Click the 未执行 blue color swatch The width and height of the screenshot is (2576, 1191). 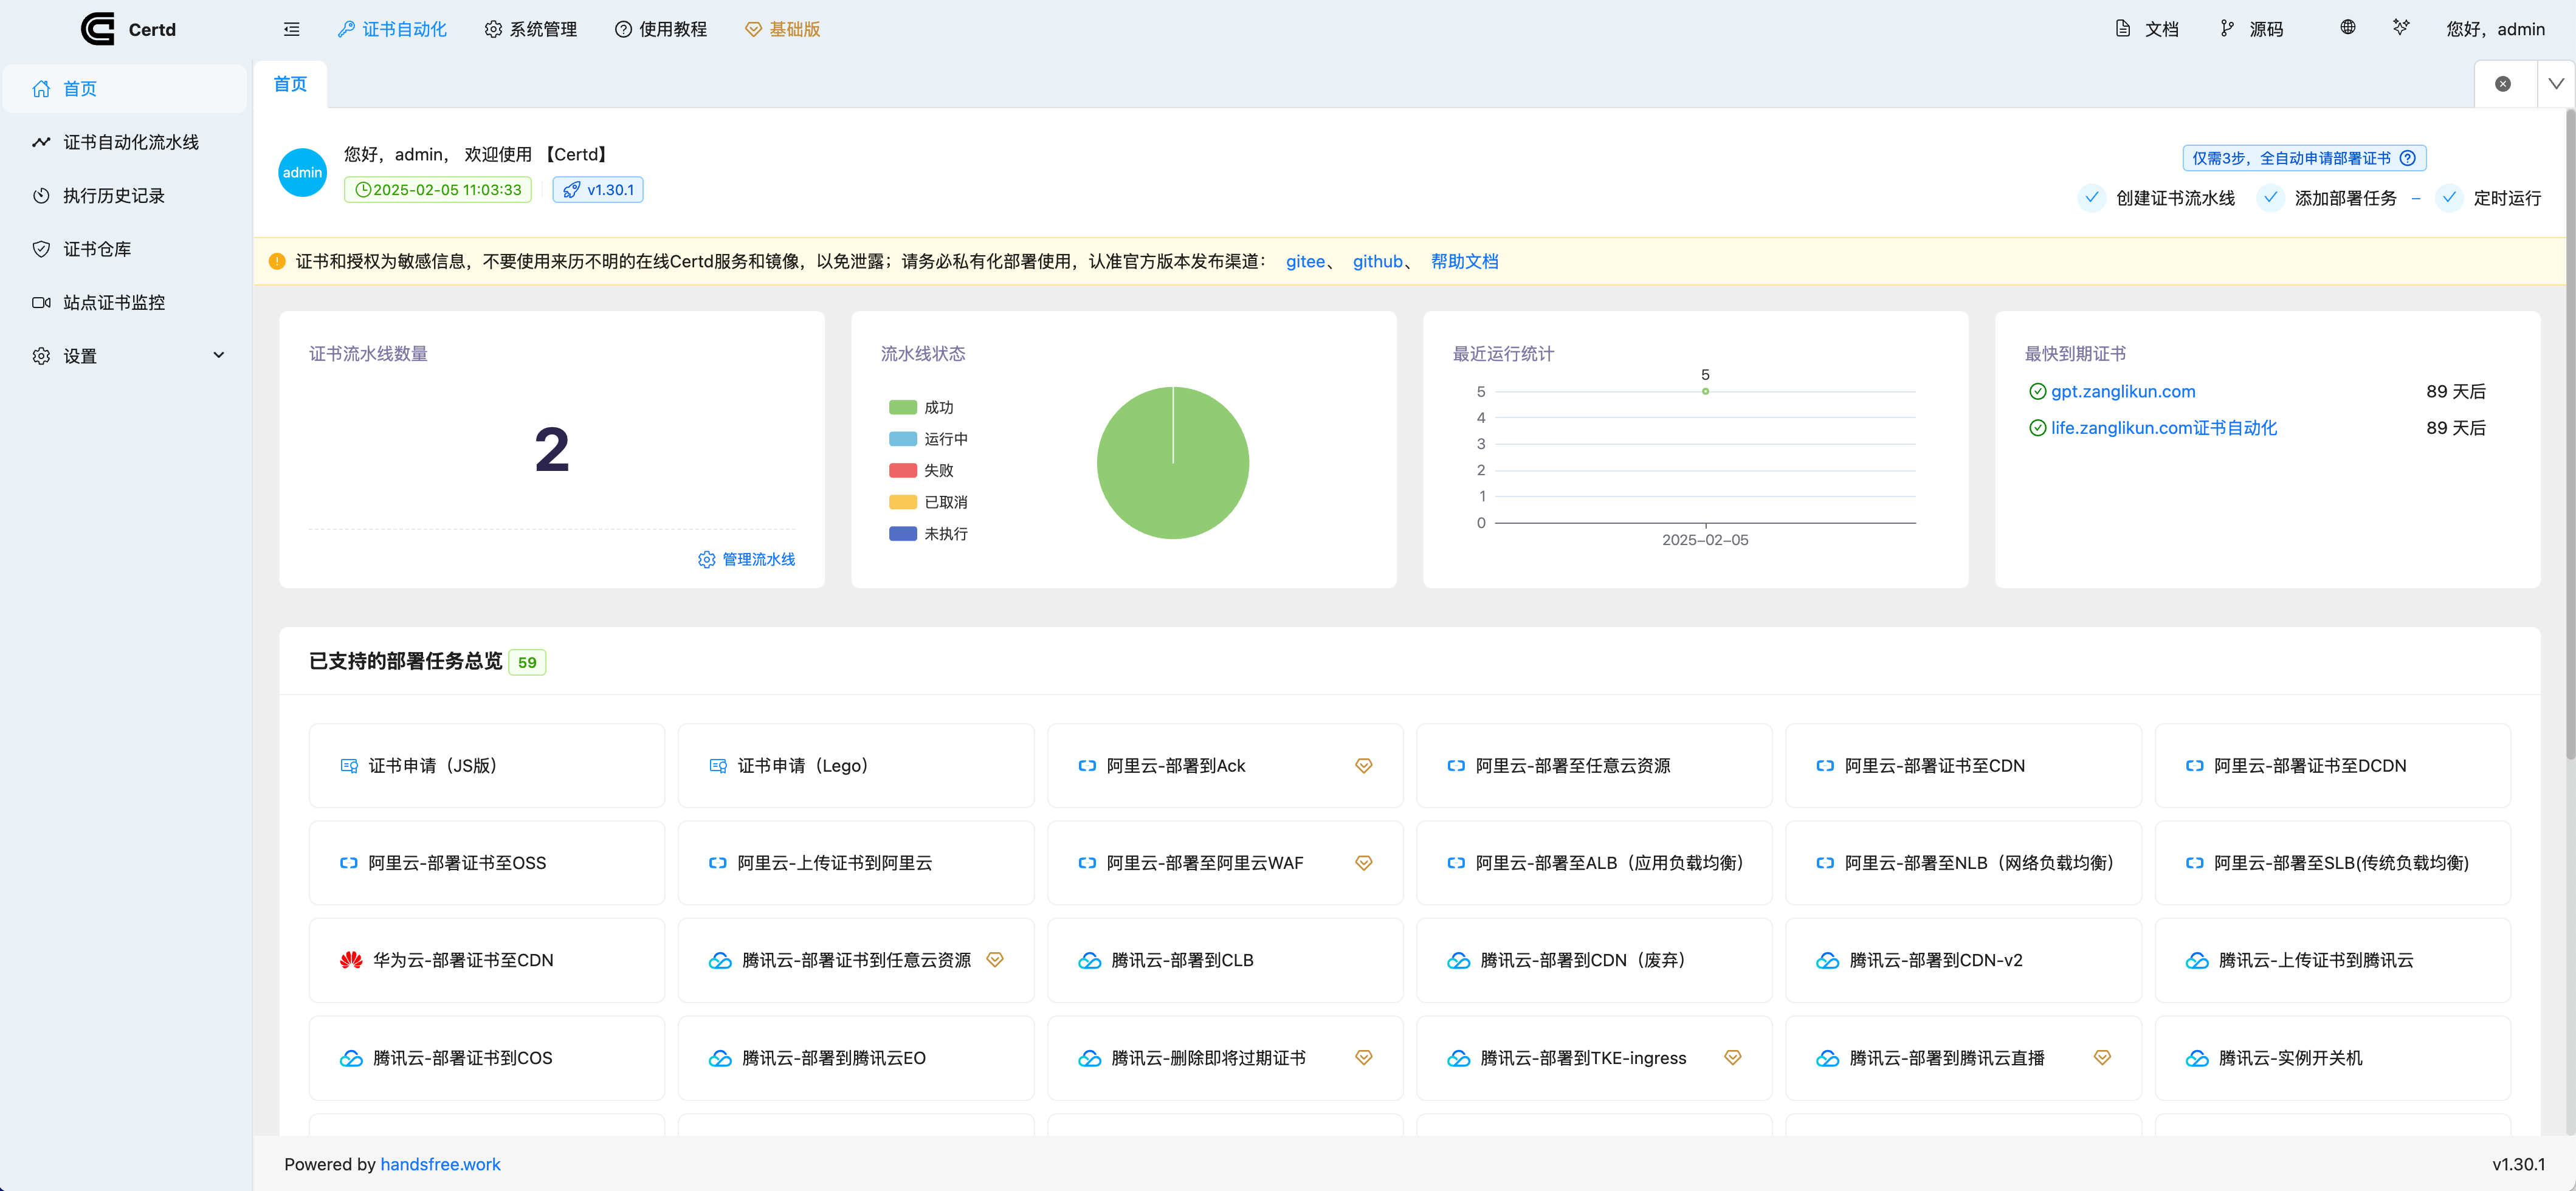coord(902,533)
